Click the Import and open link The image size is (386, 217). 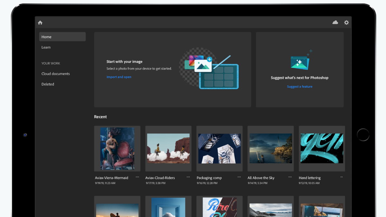click(x=119, y=77)
